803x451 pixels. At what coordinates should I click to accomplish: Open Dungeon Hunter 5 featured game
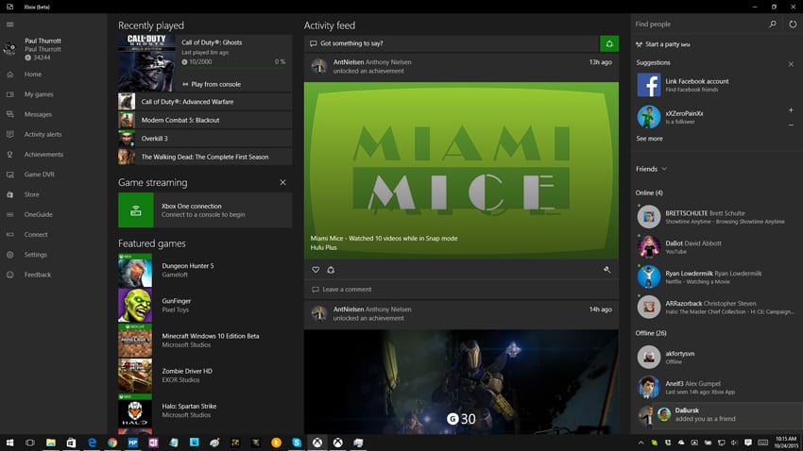click(x=205, y=270)
